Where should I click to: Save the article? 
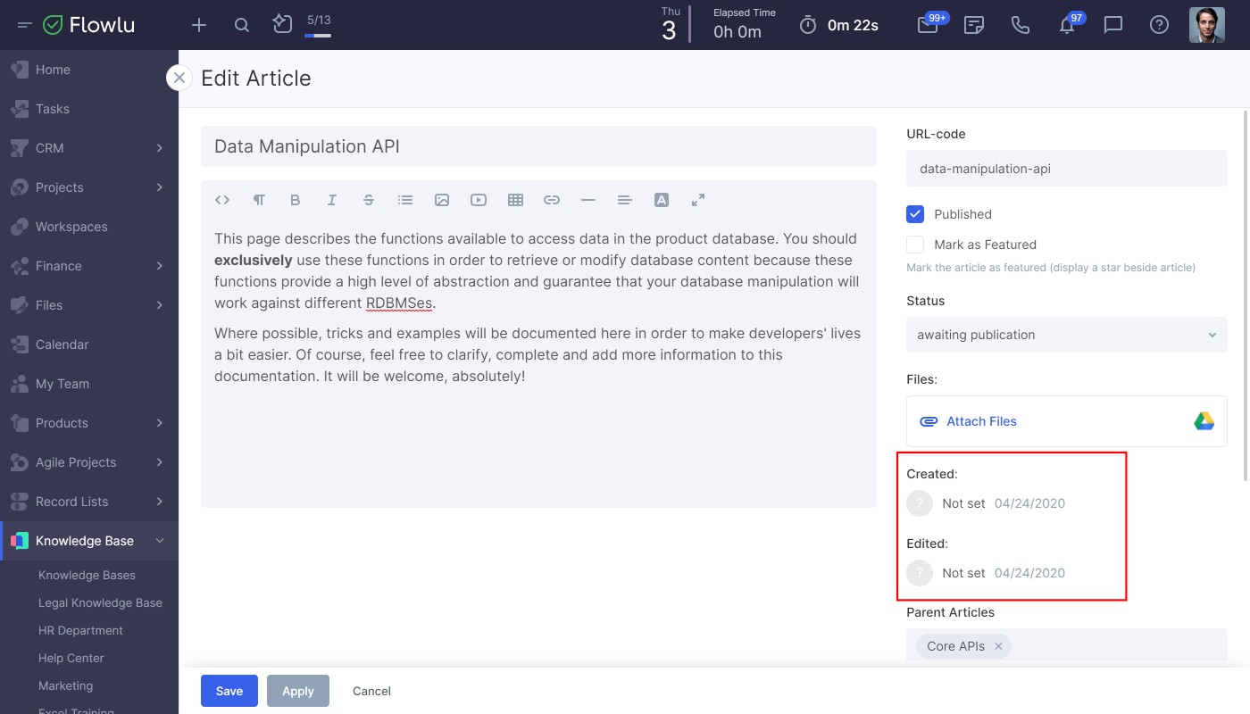(x=229, y=691)
